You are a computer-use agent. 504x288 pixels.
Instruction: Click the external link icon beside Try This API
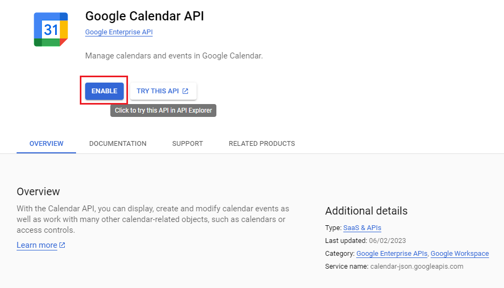[185, 91]
